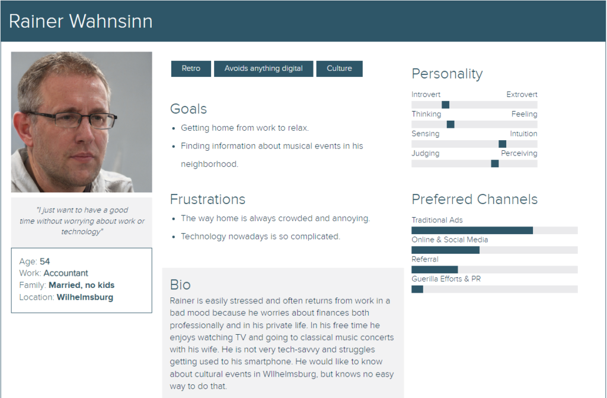Click the Traditional Ads channel bar
The height and width of the screenshot is (398, 607).
(494, 231)
